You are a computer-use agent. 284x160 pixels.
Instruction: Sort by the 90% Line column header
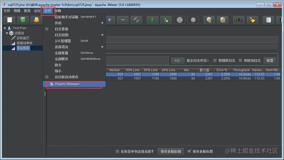[133, 70]
